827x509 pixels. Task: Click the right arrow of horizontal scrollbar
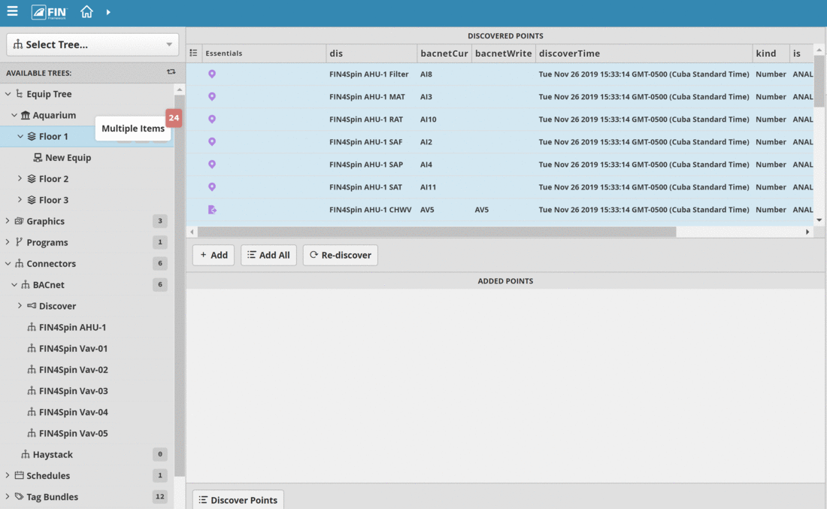coord(807,232)
